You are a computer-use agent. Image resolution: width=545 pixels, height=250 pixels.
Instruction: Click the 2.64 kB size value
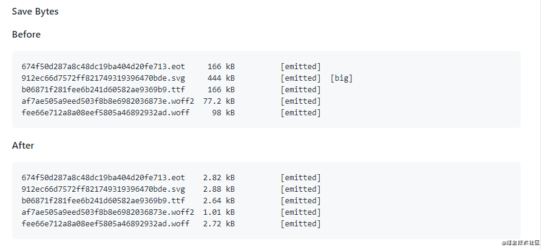coord(219,200)
